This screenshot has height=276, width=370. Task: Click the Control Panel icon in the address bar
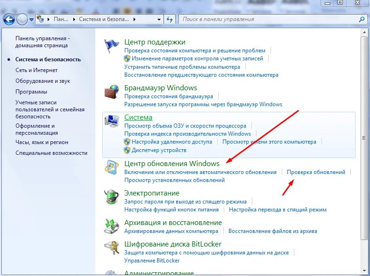[x=41, y=19]
